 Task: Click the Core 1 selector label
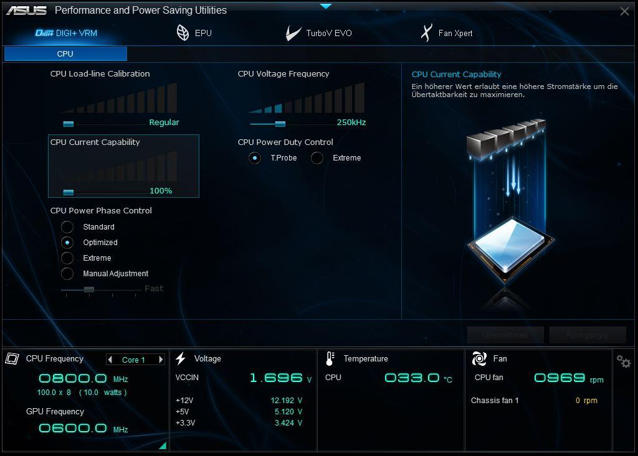[133, 360]
